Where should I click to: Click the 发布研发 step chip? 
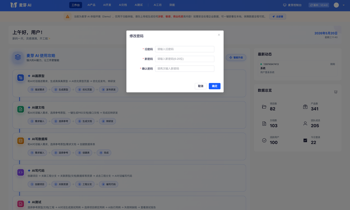click(109, 90)
